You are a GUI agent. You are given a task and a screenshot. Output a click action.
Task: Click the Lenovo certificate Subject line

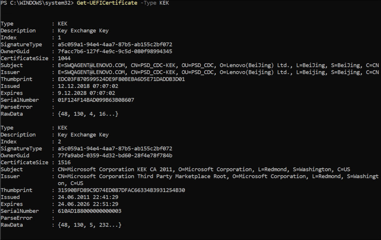tap(218, 65)
